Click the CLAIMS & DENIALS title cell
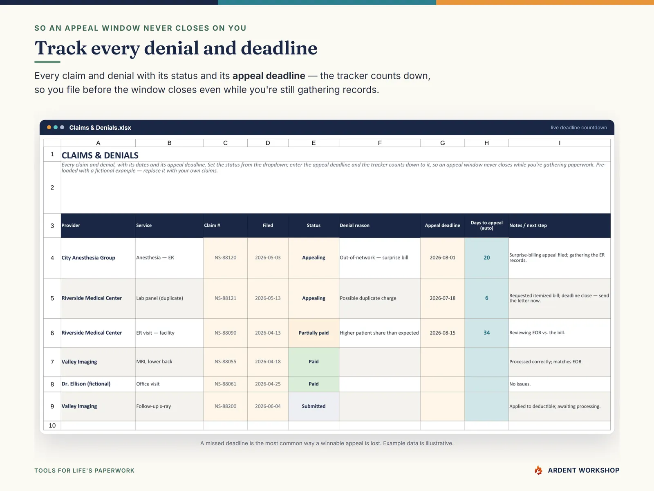 click(336, 155)
